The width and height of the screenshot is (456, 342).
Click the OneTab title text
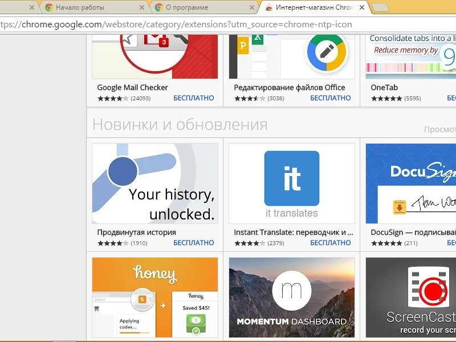384,88
